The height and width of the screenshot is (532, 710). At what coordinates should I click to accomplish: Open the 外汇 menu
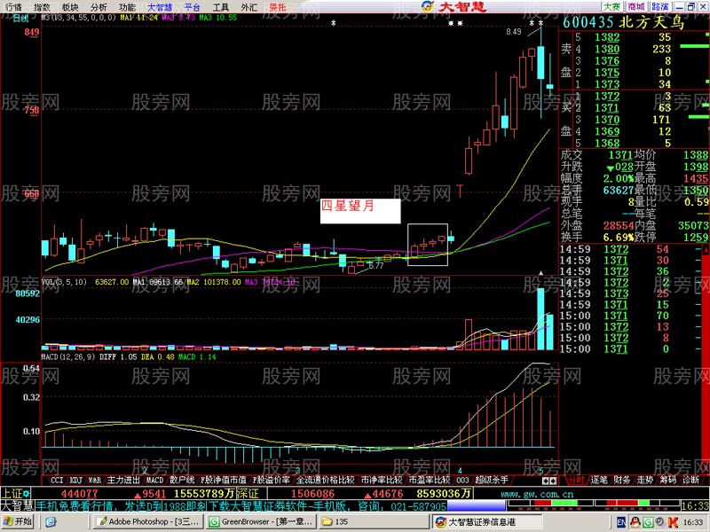249,7
